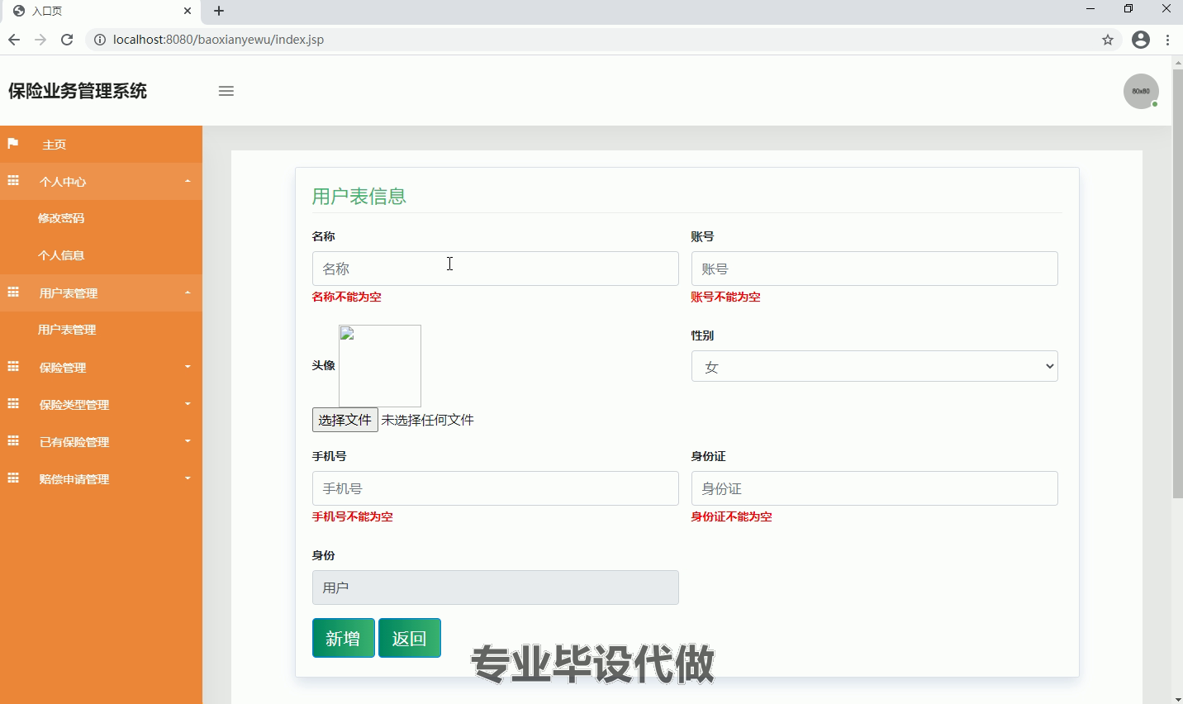Open the Chrome profile icon

1141,40
